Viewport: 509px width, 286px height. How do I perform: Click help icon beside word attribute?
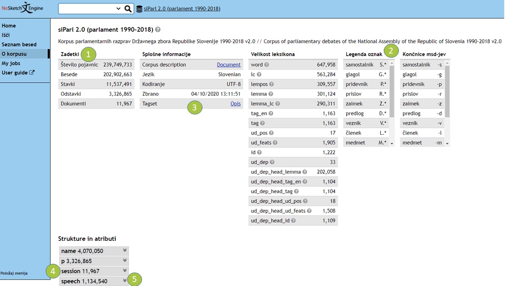(267, 65)
